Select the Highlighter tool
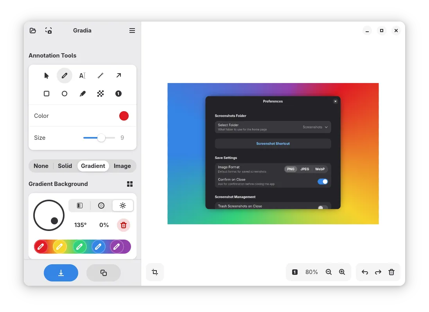 click(x=83, y=94)
